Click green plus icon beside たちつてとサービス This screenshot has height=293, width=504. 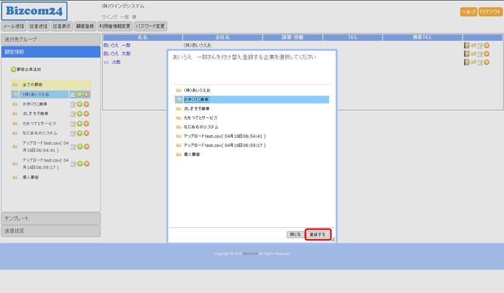[79, 124]
